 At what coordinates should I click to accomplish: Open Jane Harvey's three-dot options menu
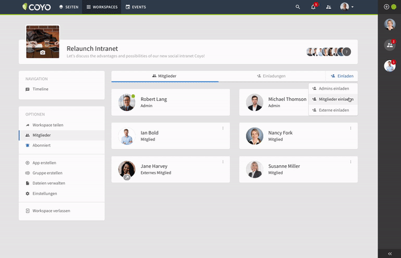click(223, 162)
